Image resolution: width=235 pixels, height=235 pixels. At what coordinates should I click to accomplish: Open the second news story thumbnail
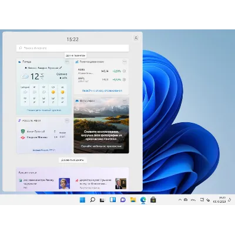(x=120, y=183)
